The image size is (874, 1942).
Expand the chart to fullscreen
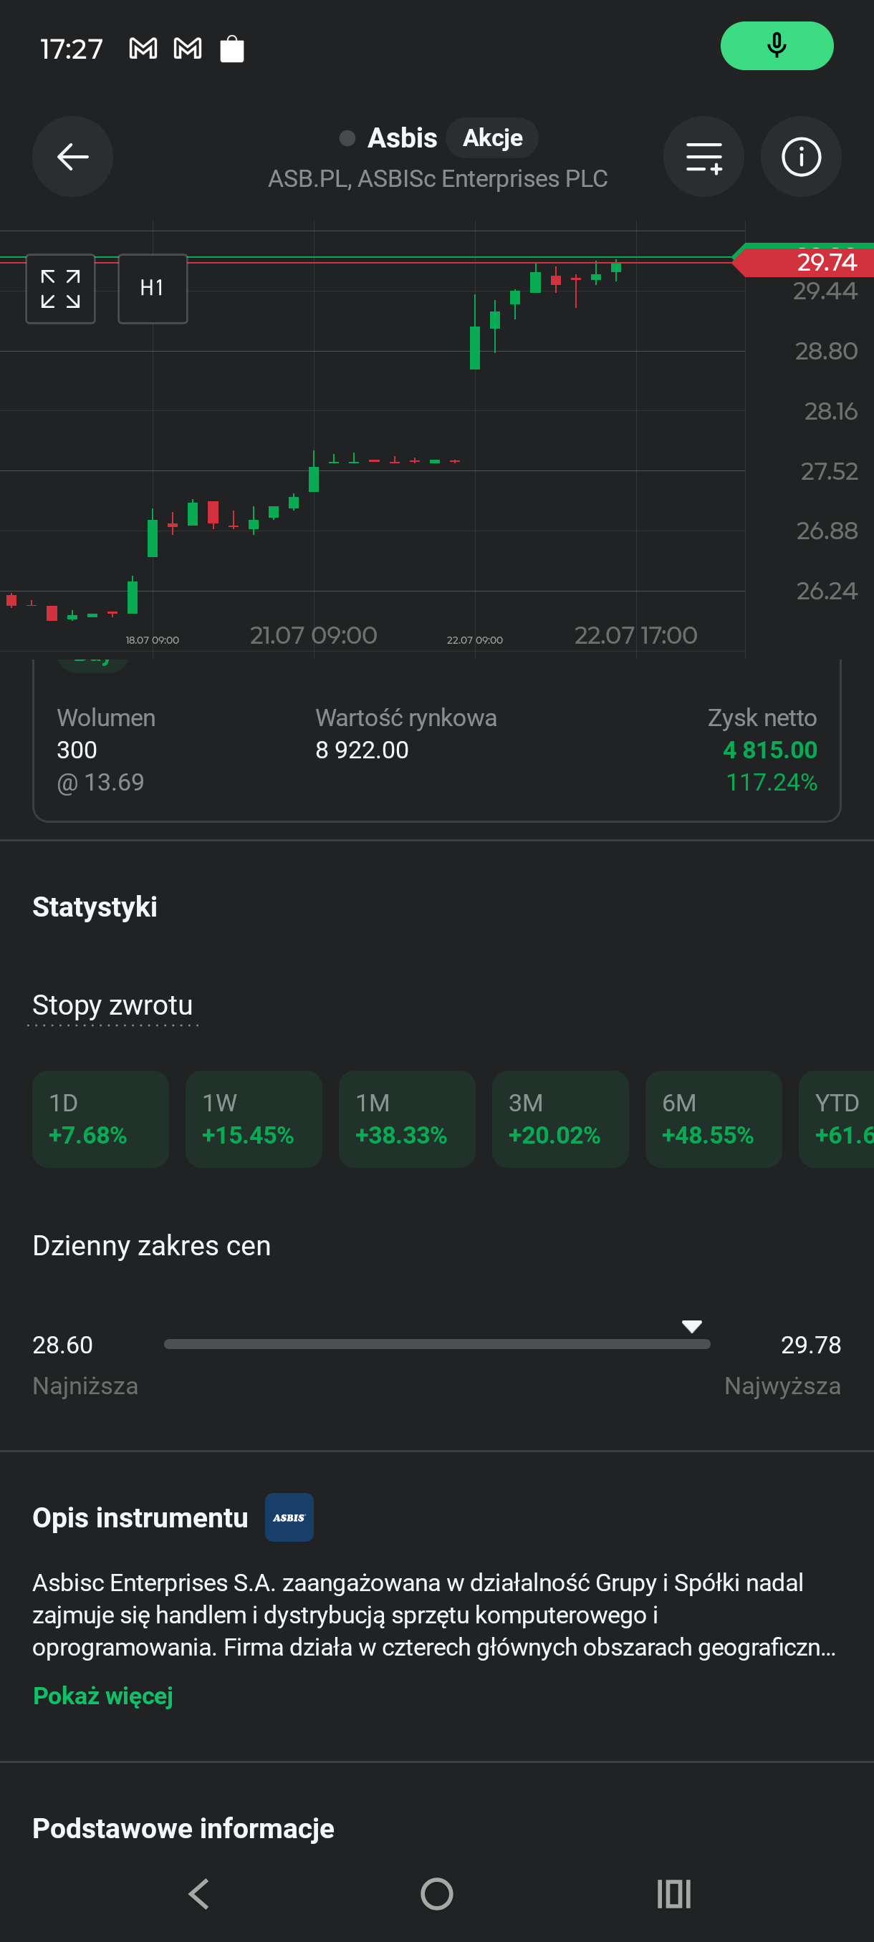(x=60, y=289)
